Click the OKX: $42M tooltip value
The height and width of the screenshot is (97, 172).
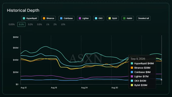[x=140, y=81]
